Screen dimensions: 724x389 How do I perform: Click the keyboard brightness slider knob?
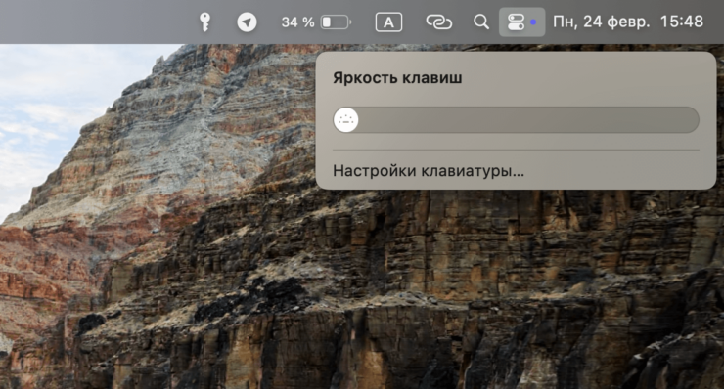coord(345,120)
